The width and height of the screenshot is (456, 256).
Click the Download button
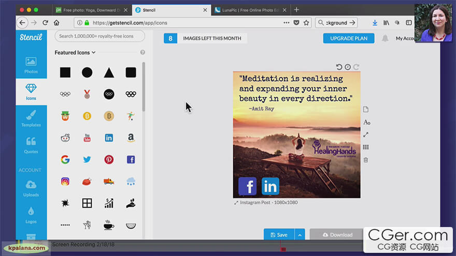(x=337, y=234)
